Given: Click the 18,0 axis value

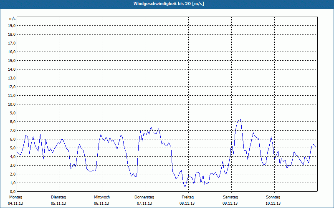Looking at the screenshot, I should 12,35.
